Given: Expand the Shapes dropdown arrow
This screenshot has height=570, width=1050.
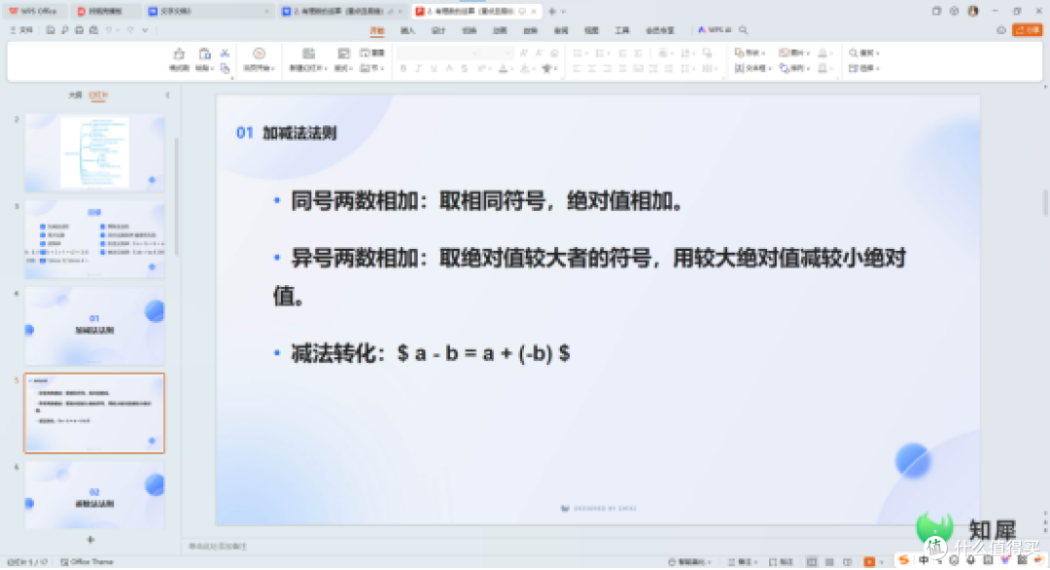Looking at the screenshot, I should click(763, 53).
